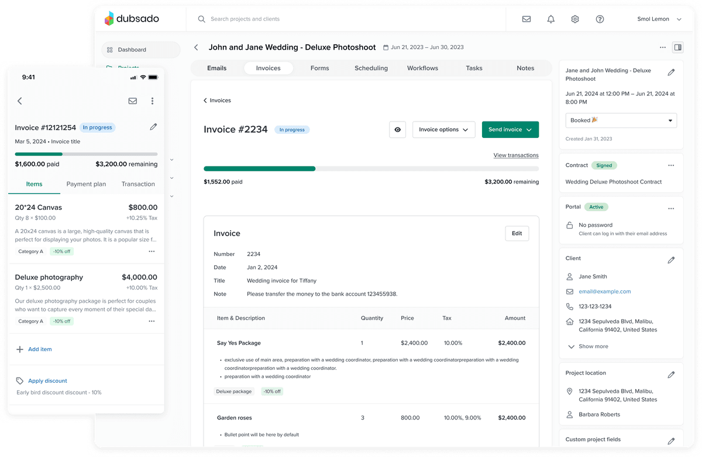Click the Active portal badge

[596, 207]
